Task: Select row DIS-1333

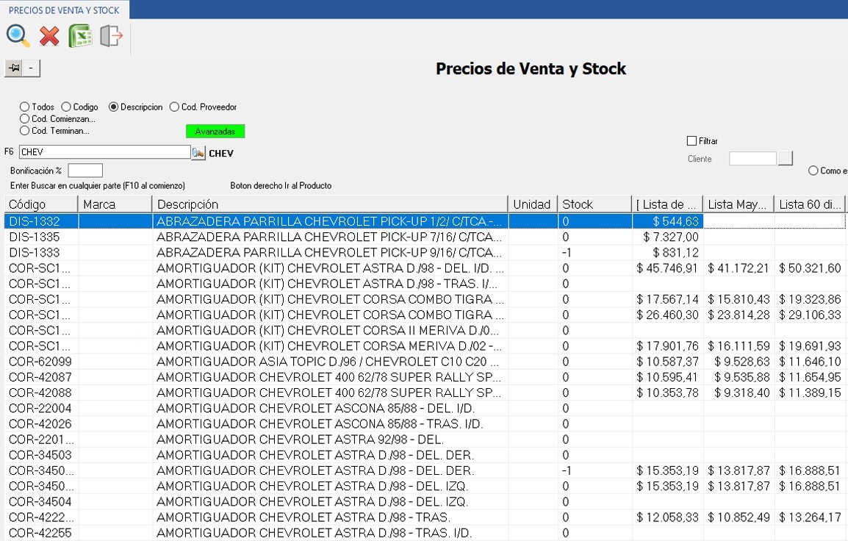Action: pyautogui.click(x=425, y=253)
